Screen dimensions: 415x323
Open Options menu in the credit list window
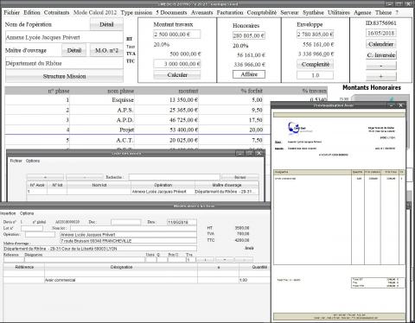[x=33, y=161]
